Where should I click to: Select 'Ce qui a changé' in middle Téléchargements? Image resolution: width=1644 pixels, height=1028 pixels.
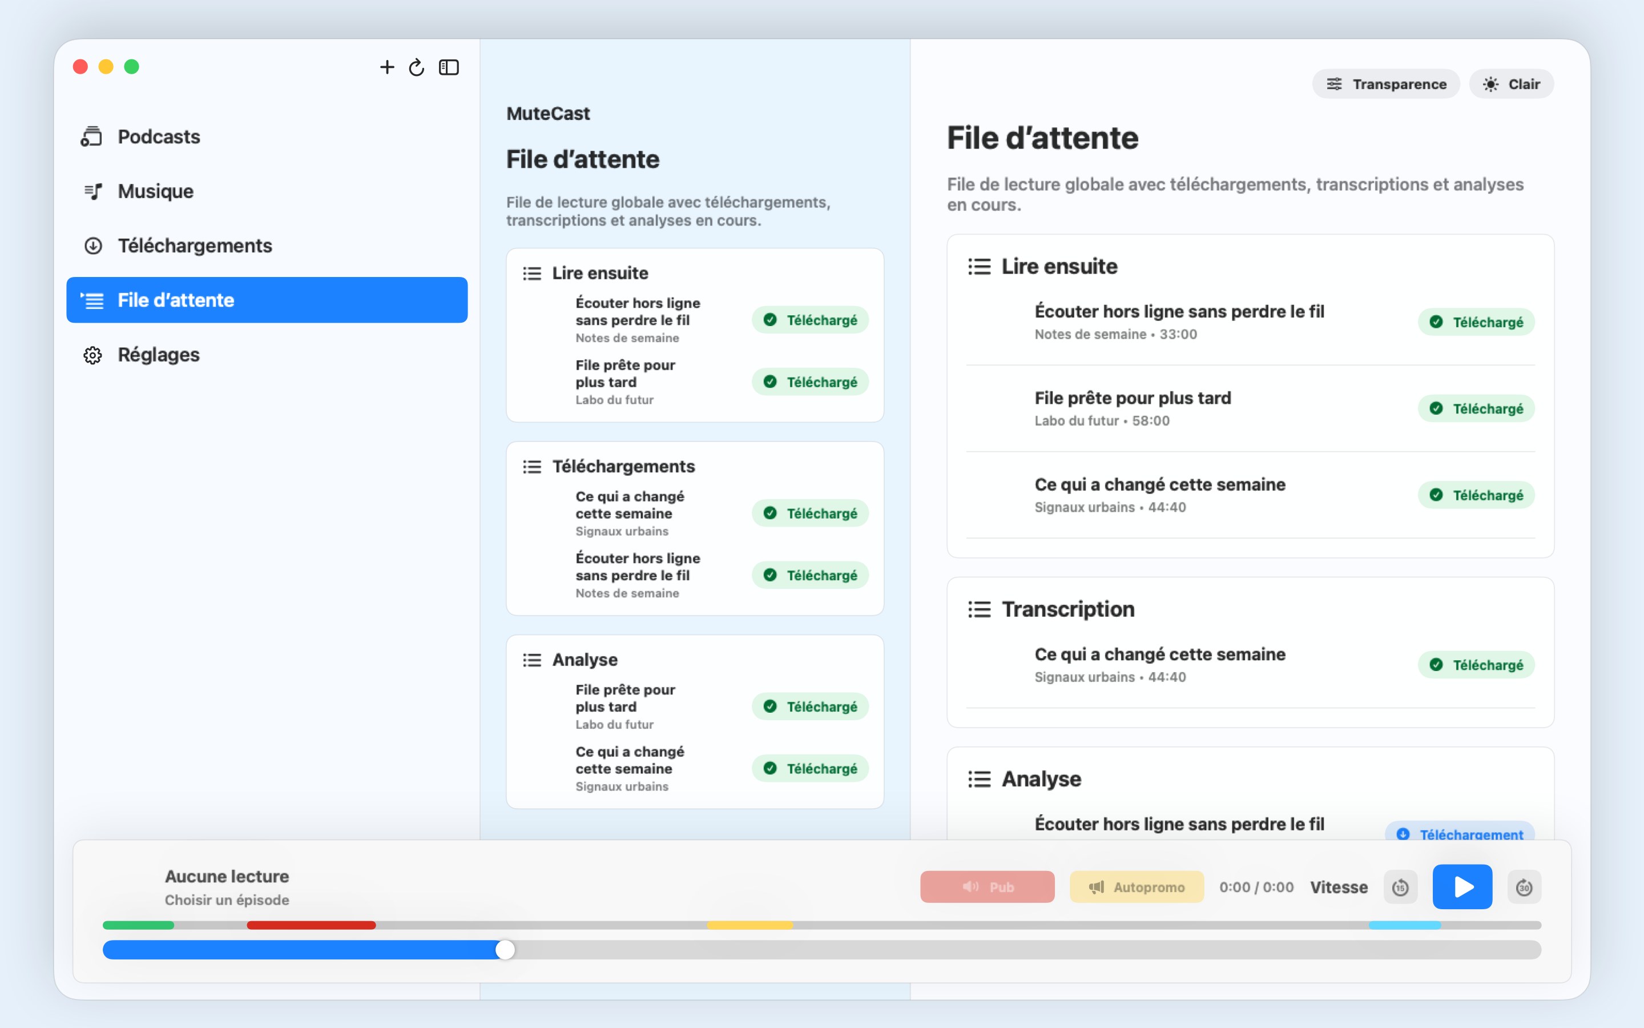coord(695,513)
